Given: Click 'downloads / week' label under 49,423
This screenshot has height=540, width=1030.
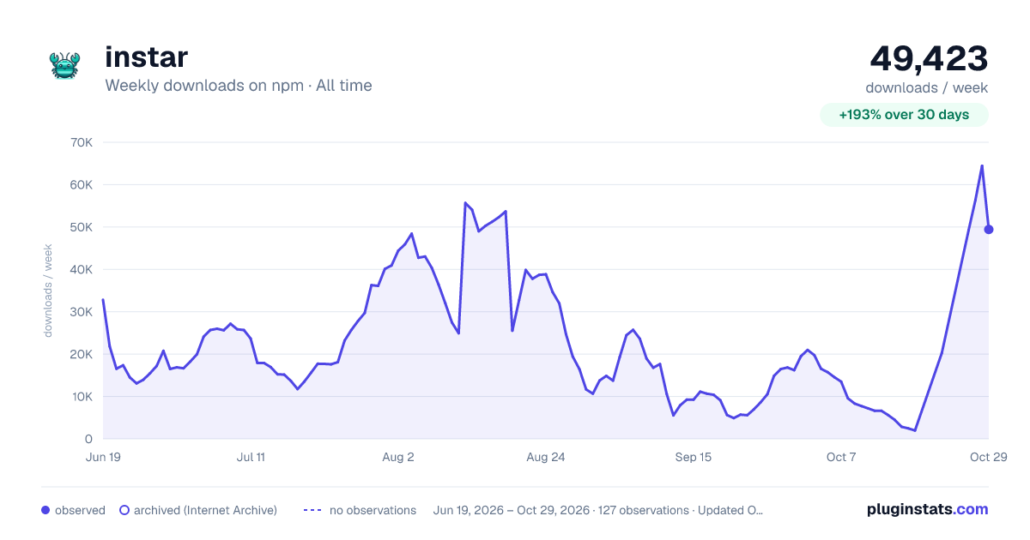Looking at the screenshot, I should pos(926,87).
